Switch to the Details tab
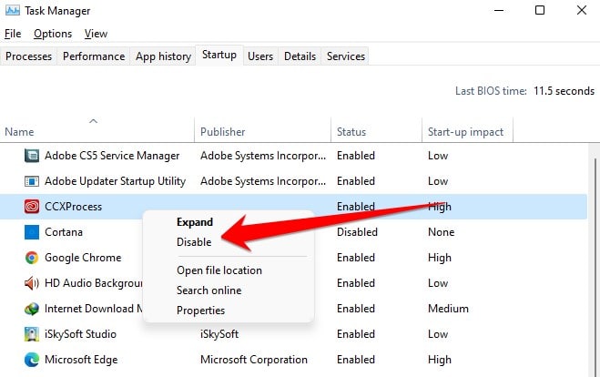The image size is (600, 377). coord(300,56)
